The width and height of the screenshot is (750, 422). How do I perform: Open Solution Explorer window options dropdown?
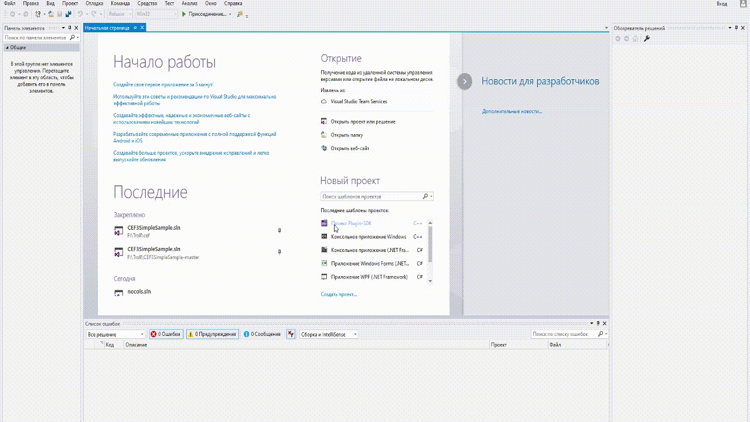[730, 28]
